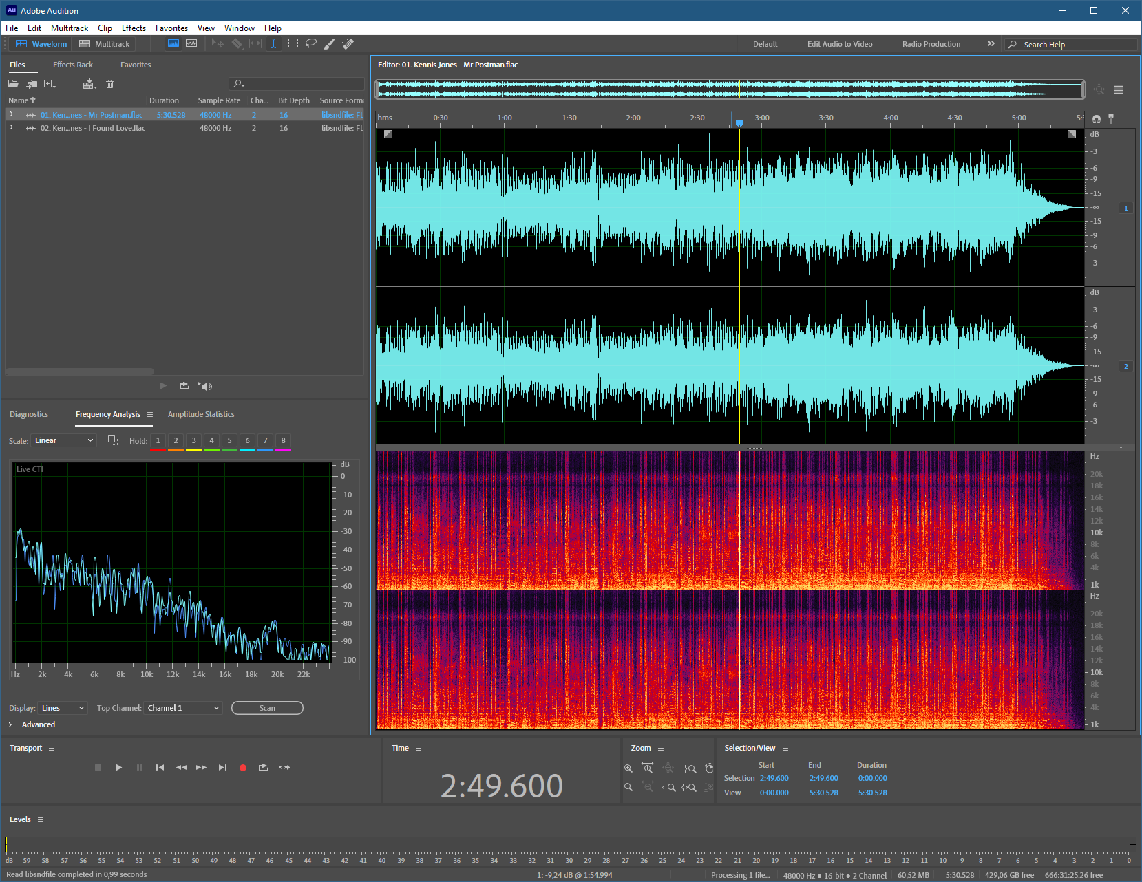Toggle Loop Preview in Files panel
This screenshot has height=882, width=1142.
tap(184, 386)
